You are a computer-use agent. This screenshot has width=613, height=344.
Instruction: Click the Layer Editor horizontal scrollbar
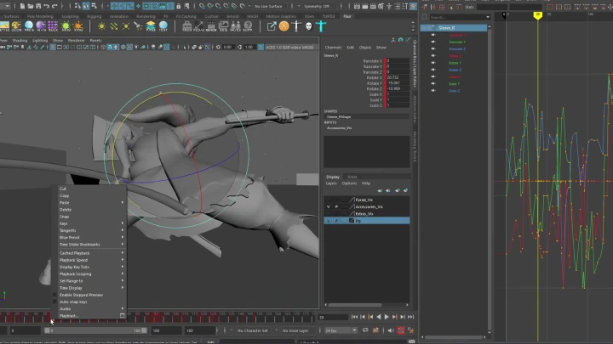click(x=354, y=305)
